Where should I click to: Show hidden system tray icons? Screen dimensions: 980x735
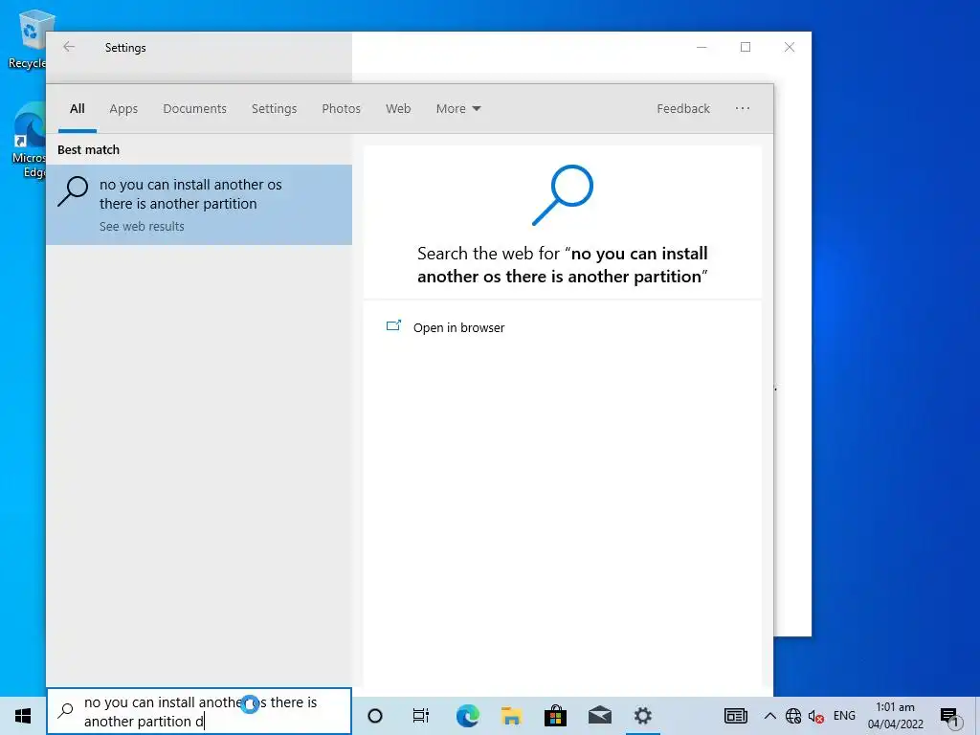[770, 716]
